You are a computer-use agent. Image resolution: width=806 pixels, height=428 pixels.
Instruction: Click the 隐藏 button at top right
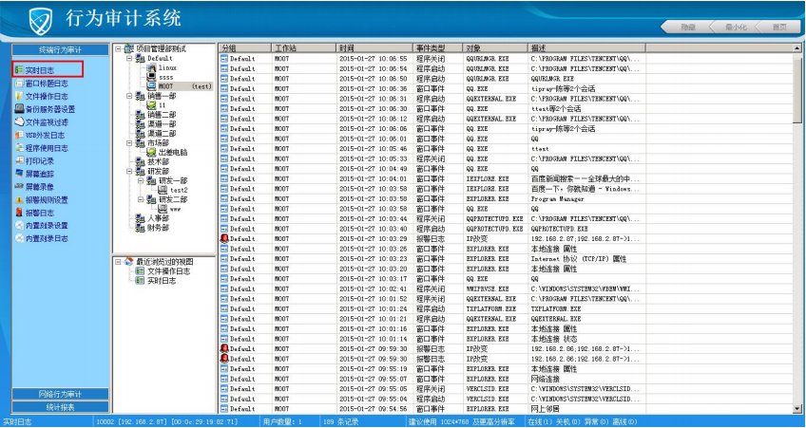coord(687,27)
